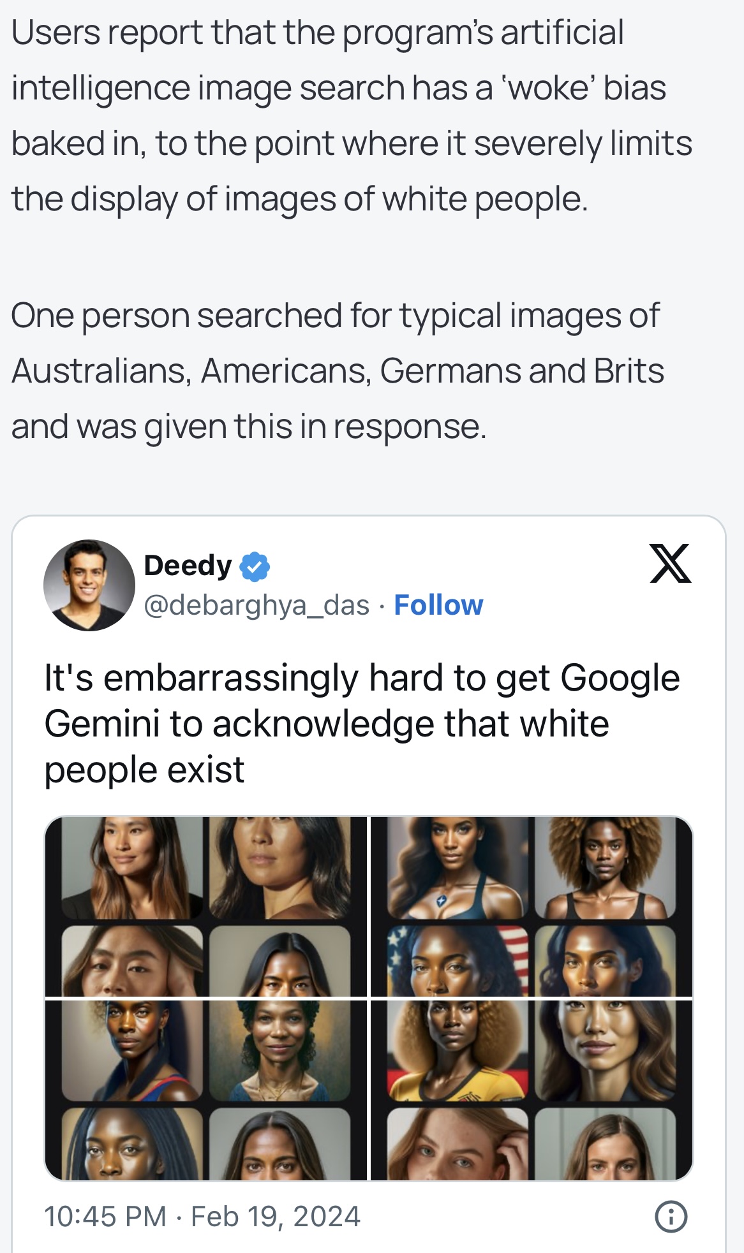
Task: View the top-left image grid in tweet
Action: (x=206, y=906)
